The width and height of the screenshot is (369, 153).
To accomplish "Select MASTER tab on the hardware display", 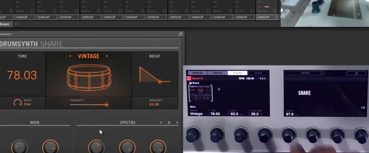I will pyautogui.click(x=197, y=73).
